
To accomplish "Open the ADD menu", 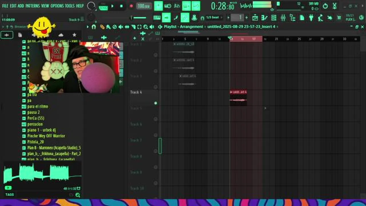I will point(21,6).
